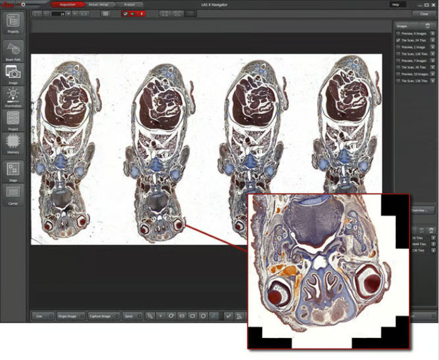Toggle checkbox for Preview, 4 Images
This screenshot has height=360, width=439.
pos(398,33)
